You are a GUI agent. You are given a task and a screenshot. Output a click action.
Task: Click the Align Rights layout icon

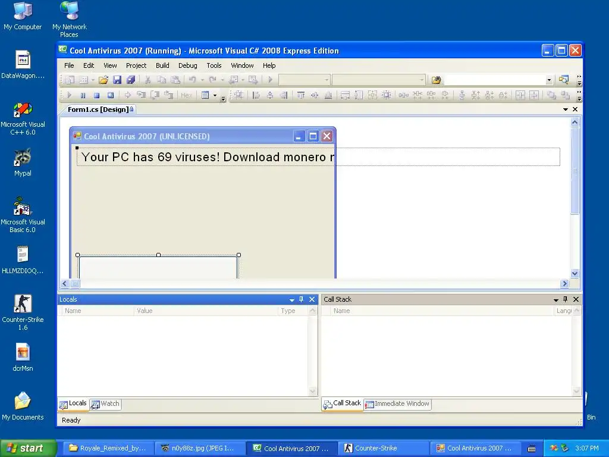tap(284, 95)
